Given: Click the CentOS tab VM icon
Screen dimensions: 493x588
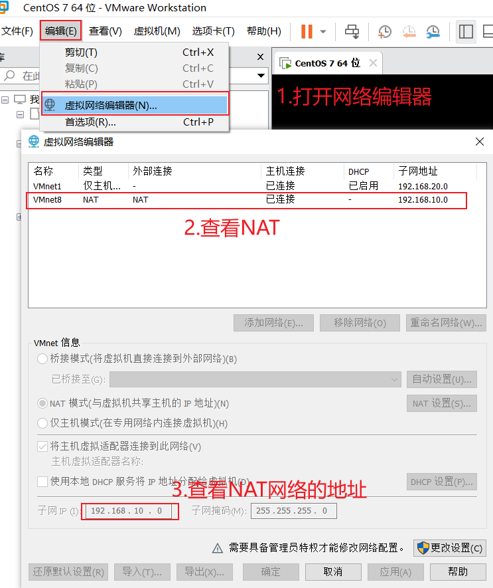Looking at the screenshot, I should tap(285, 63).
